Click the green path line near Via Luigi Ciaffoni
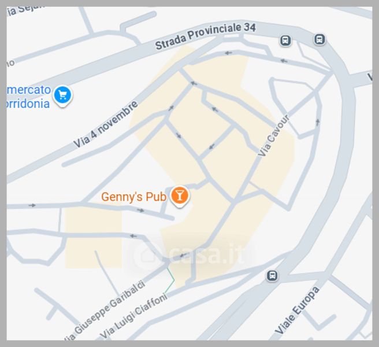This screenshot has width=379, height=347. [x=170, y=280]
